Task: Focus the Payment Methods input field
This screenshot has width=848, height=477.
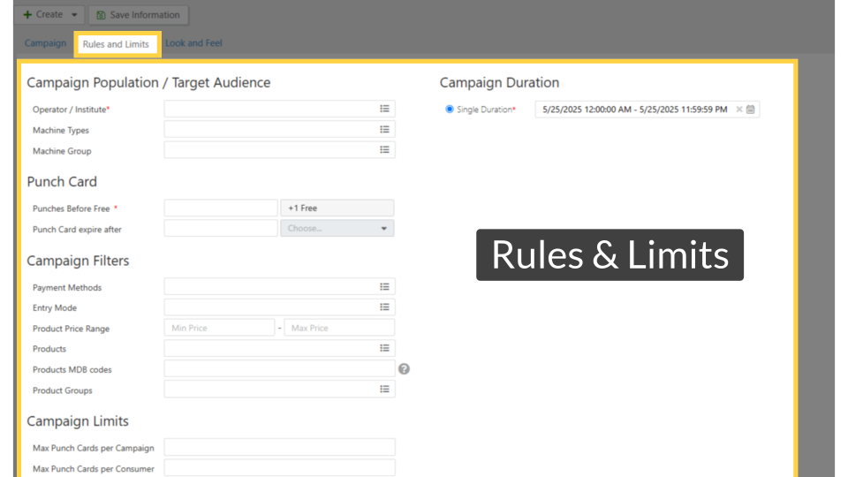Action: pos(280,286)
